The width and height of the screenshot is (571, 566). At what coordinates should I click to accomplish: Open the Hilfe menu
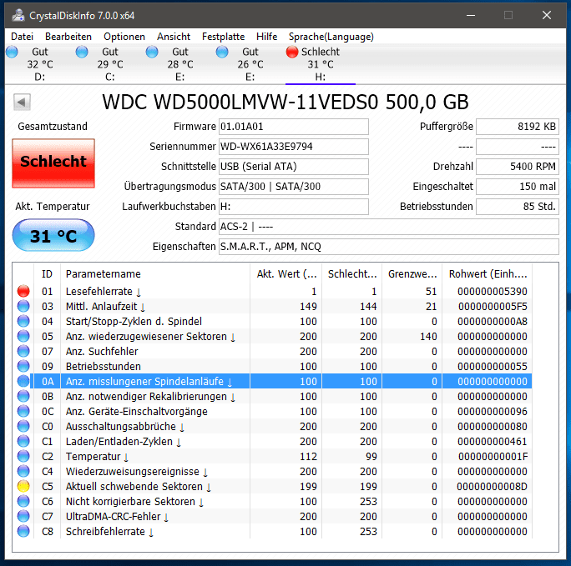pos(266,37)
